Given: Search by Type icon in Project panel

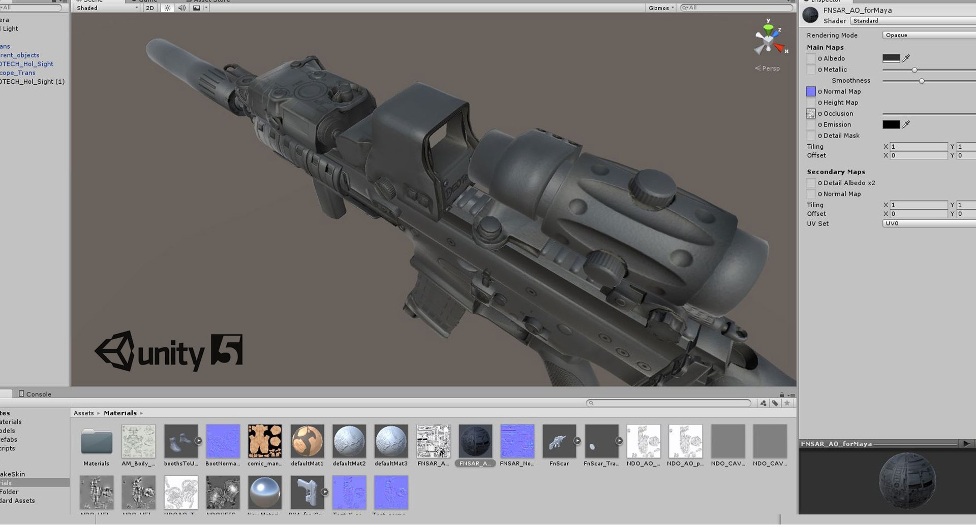Looking at the screenshot, I should (x=763, y=403).
